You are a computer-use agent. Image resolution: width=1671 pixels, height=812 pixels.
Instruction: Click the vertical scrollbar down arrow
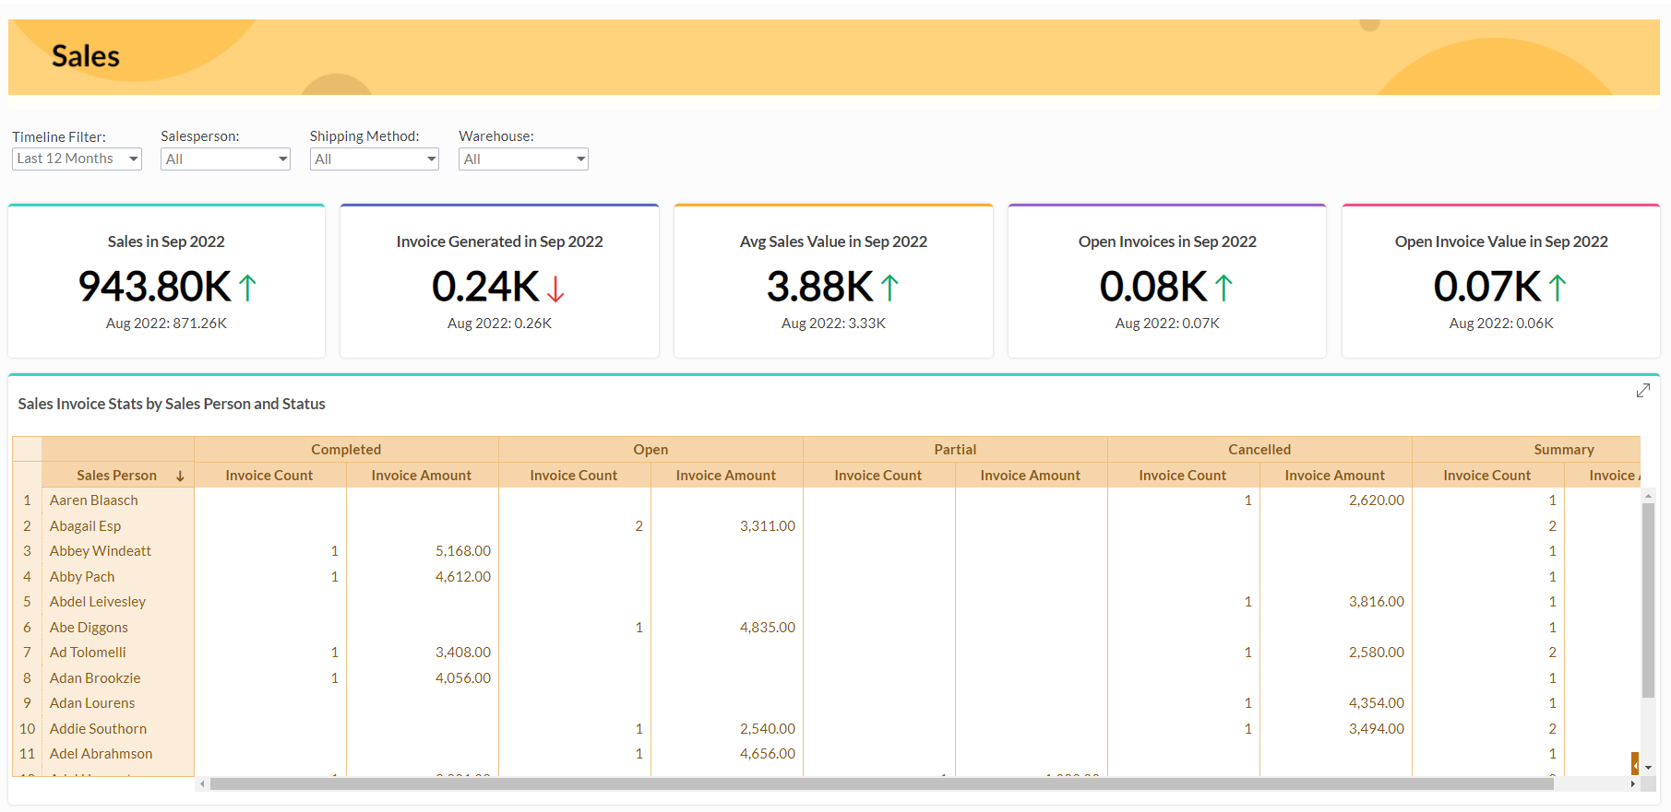1648,768
